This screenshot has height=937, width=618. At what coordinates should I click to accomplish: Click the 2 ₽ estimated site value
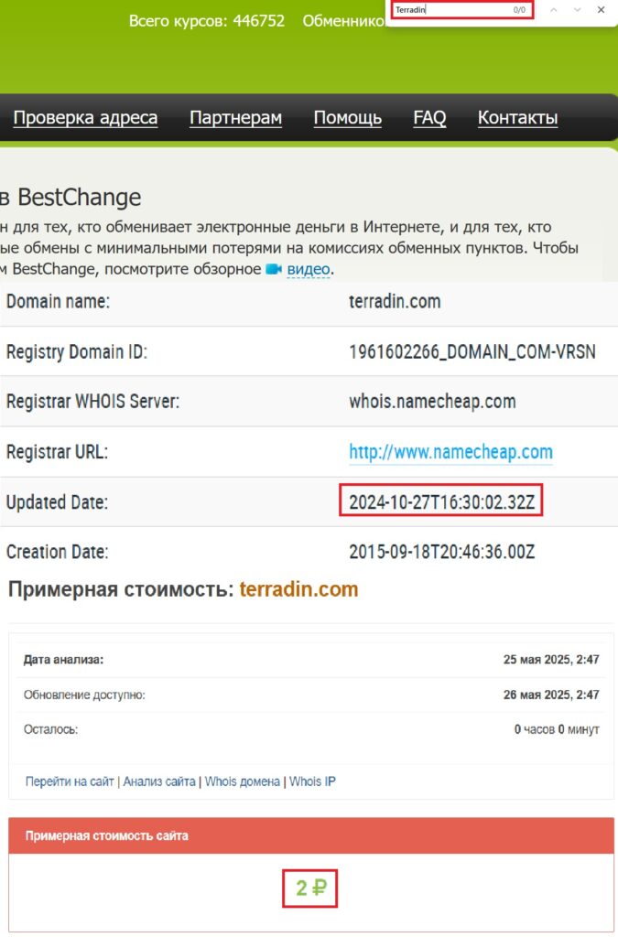coord(310,888)
